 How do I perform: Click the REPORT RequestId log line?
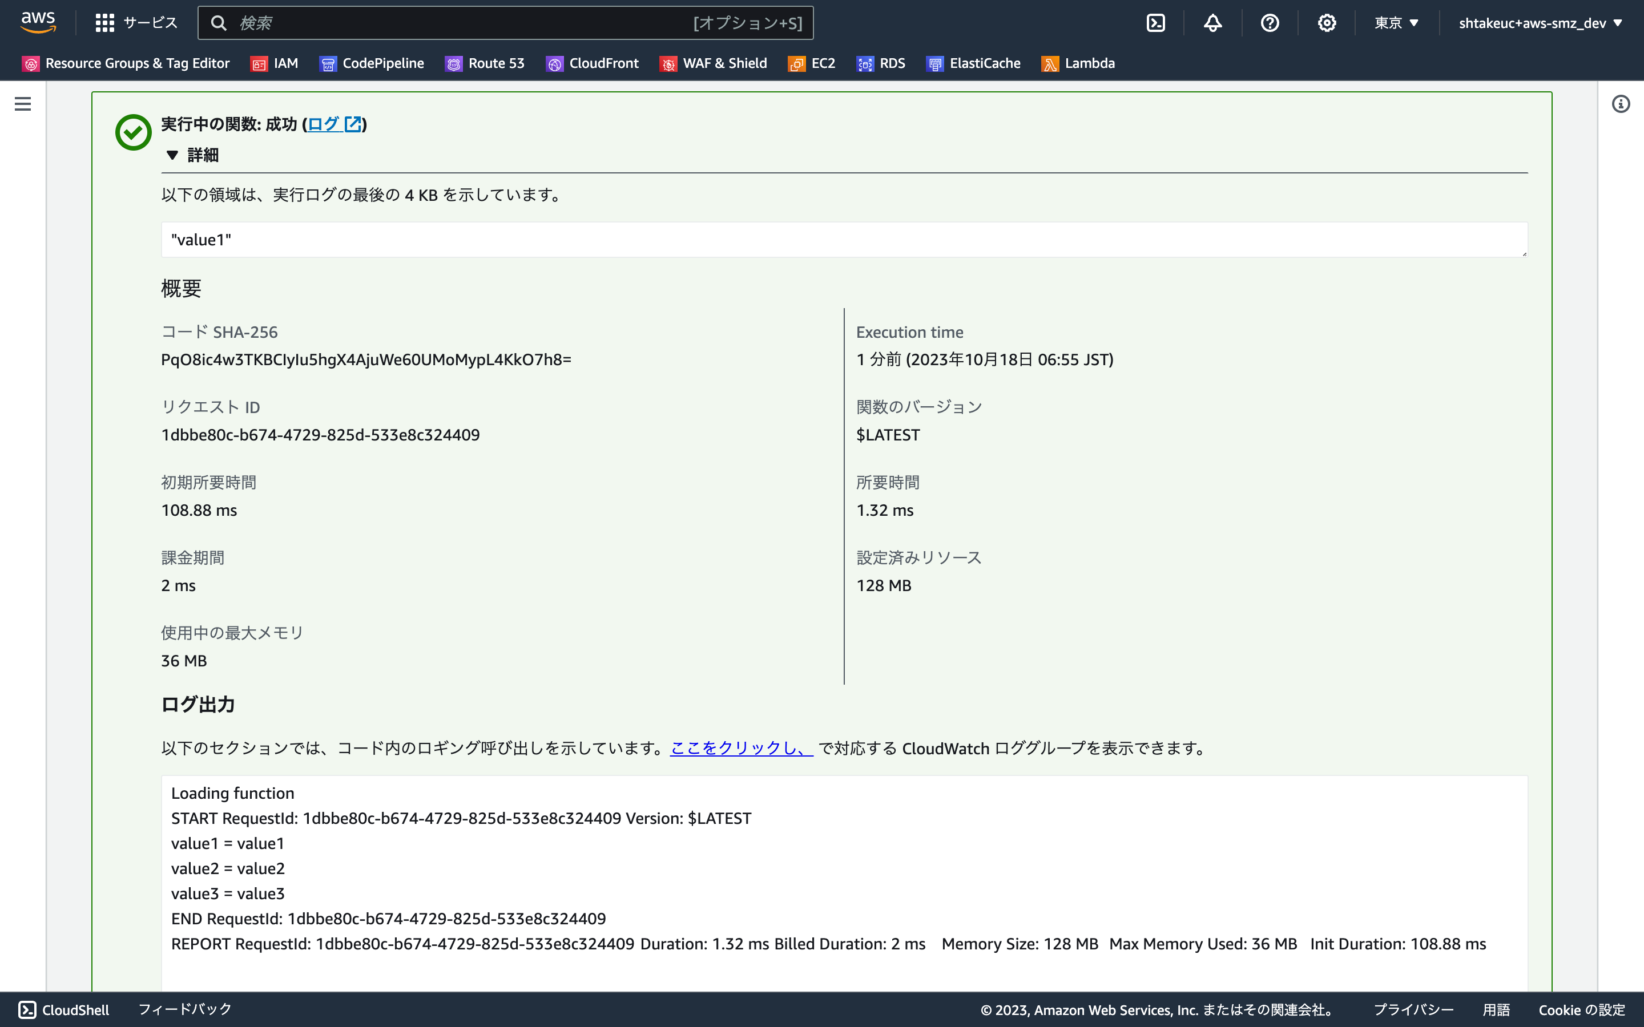tap(829, 944)
